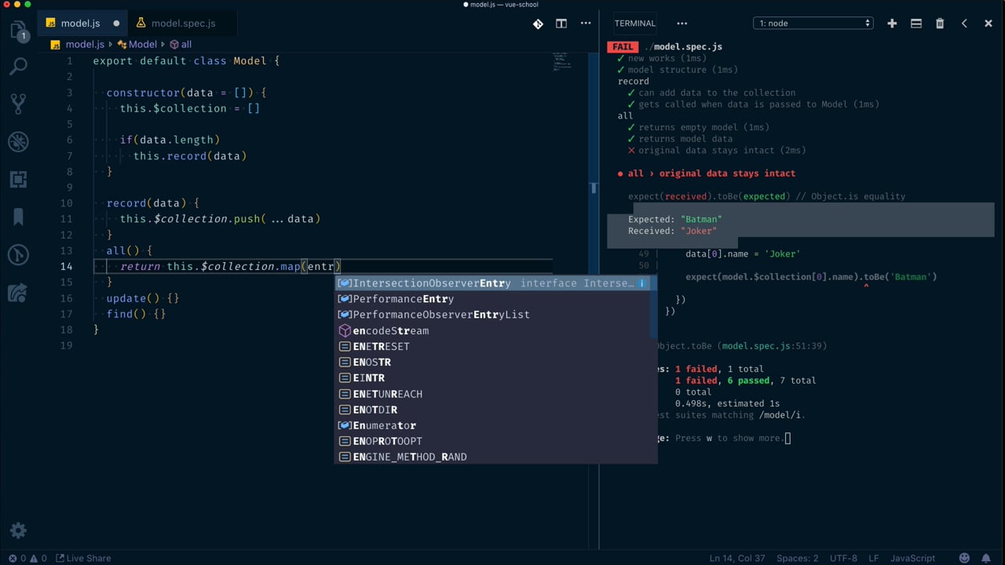Open the editor More Actions ellipsis
The image size is (1005, 565).
click(586, 24)
